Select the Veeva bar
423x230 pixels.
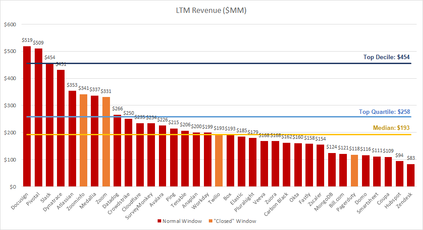[264, 164]
